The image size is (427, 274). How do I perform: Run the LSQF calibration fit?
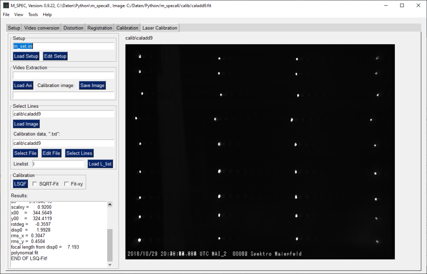click(20, 184)
